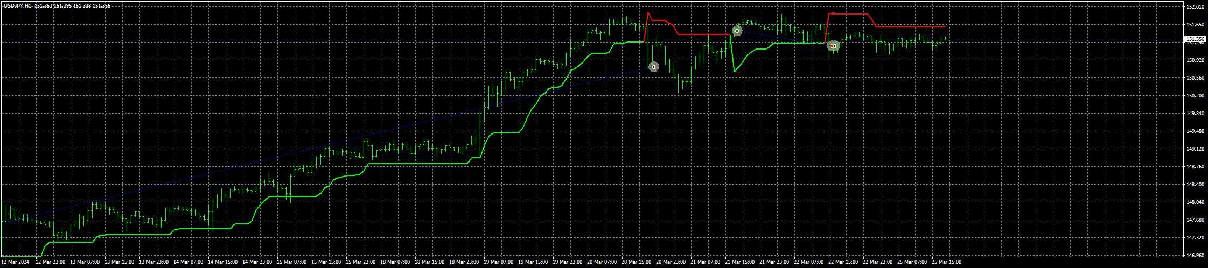Click the 22 Mar 15:00 time label
1208x268 pixels.
843,262
